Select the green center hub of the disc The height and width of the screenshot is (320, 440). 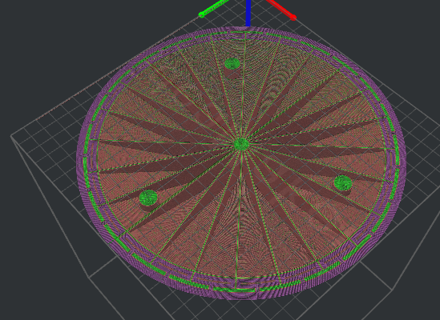coord(241,144)
